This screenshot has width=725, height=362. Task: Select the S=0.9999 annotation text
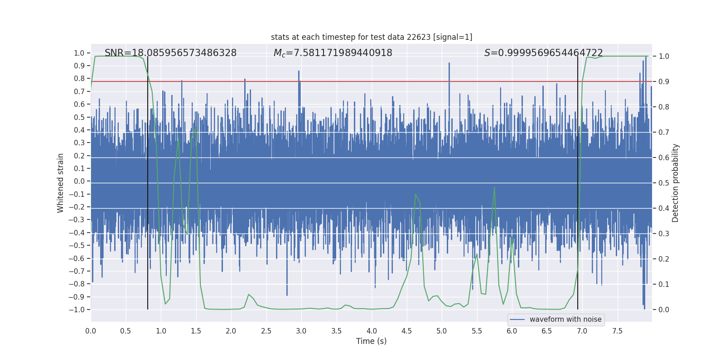click(x=543, y=53)
